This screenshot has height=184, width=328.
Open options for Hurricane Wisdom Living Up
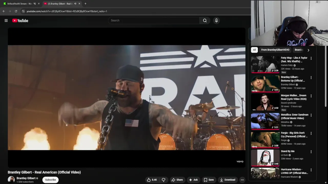(x=311, y=170)
